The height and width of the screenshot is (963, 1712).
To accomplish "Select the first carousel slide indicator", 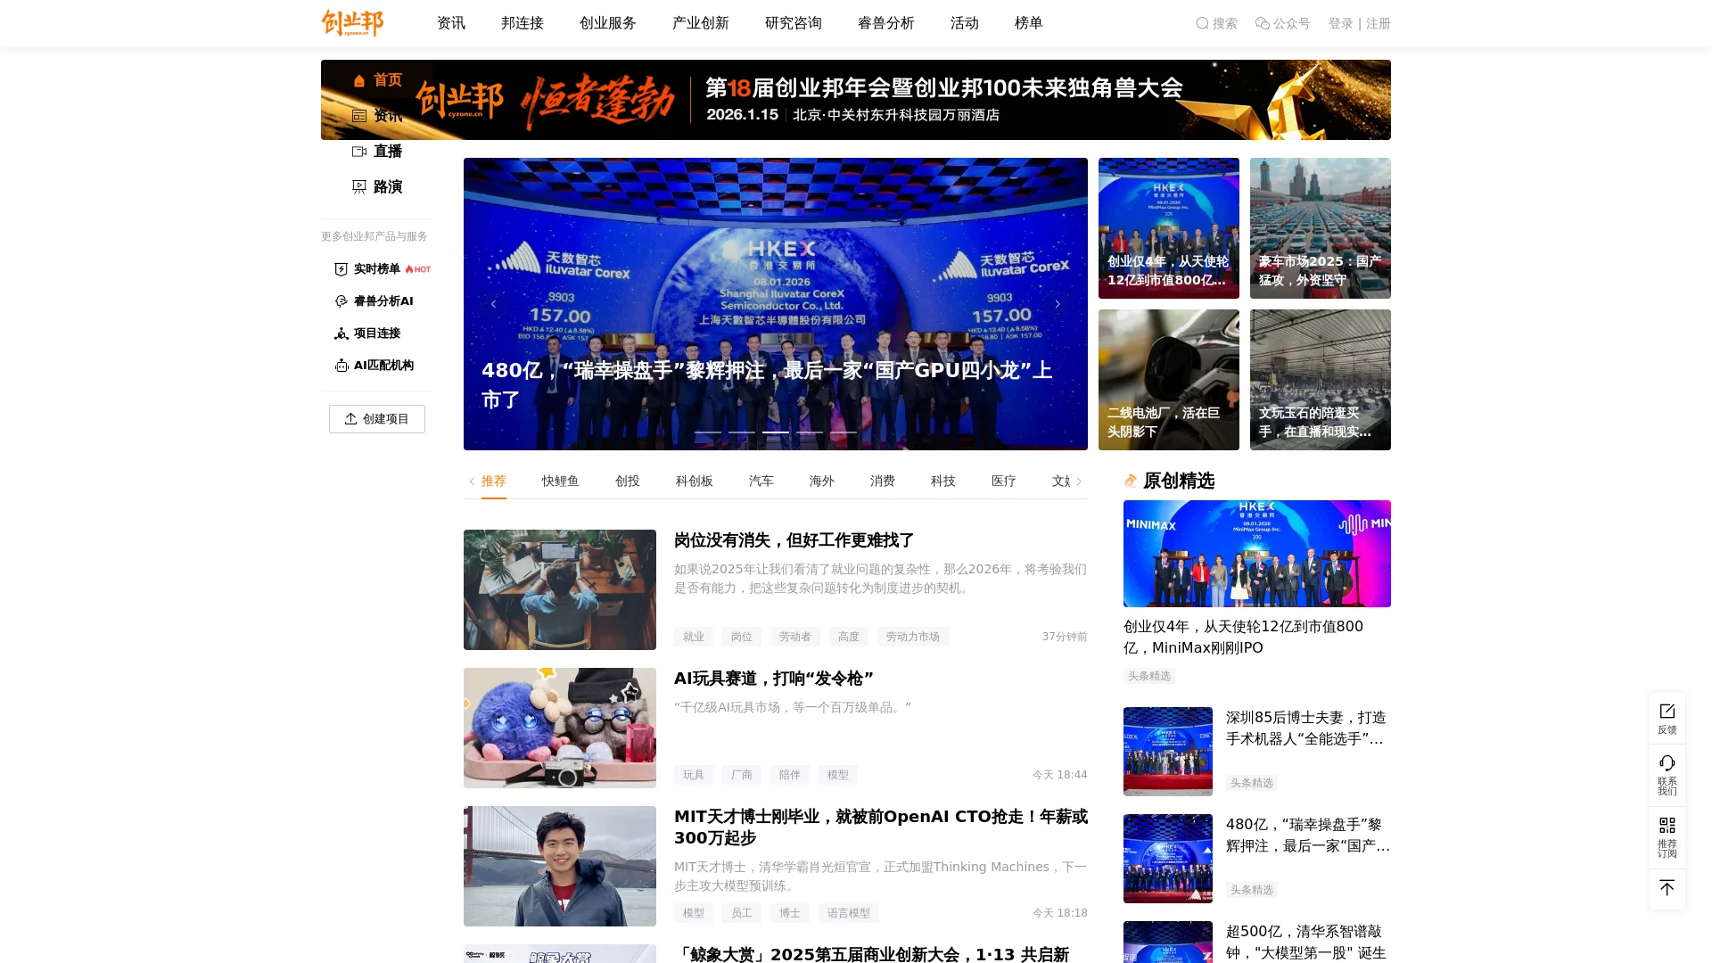I will click(x=708, y=432).
